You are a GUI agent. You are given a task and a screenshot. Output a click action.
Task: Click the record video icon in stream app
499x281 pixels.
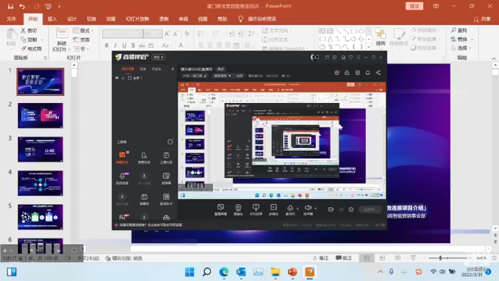(x=331, y=209)
